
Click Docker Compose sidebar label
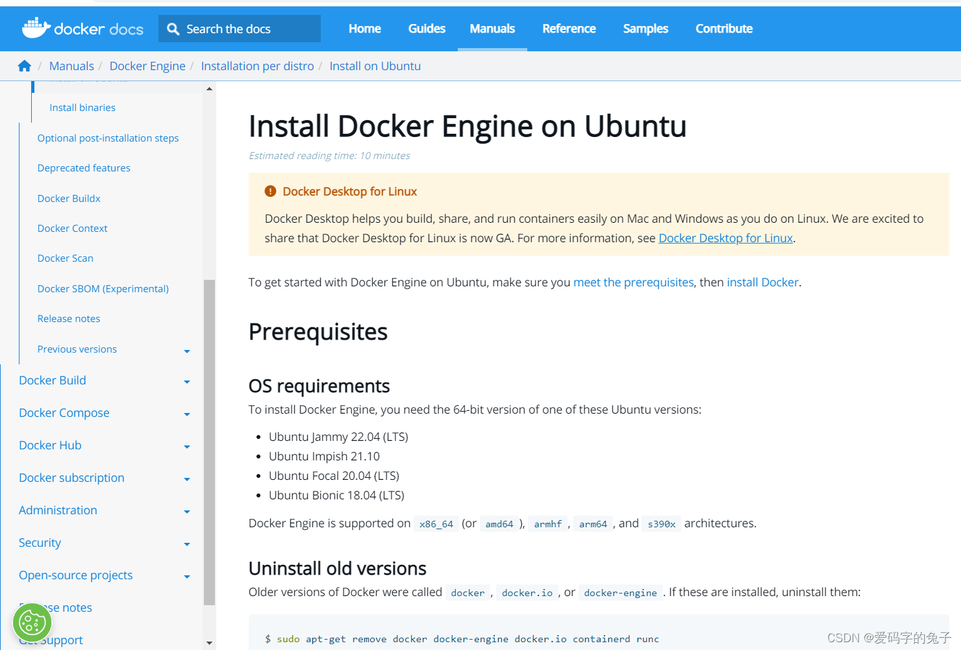[x=64, y=413]
